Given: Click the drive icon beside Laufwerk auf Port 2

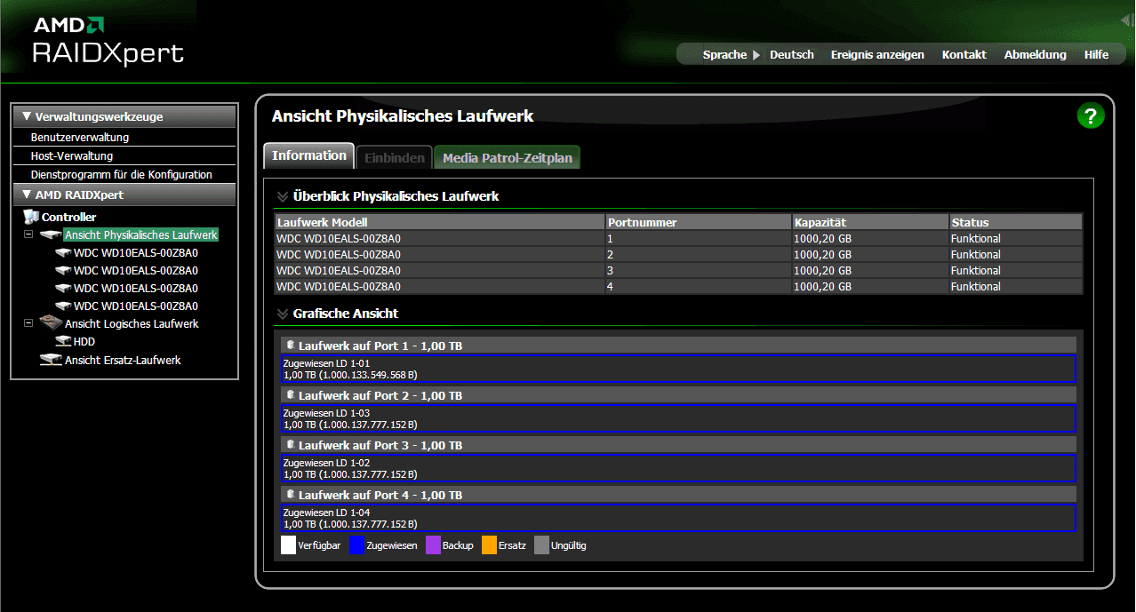Looking at the screenshot, I should click(x=290, y=394).
